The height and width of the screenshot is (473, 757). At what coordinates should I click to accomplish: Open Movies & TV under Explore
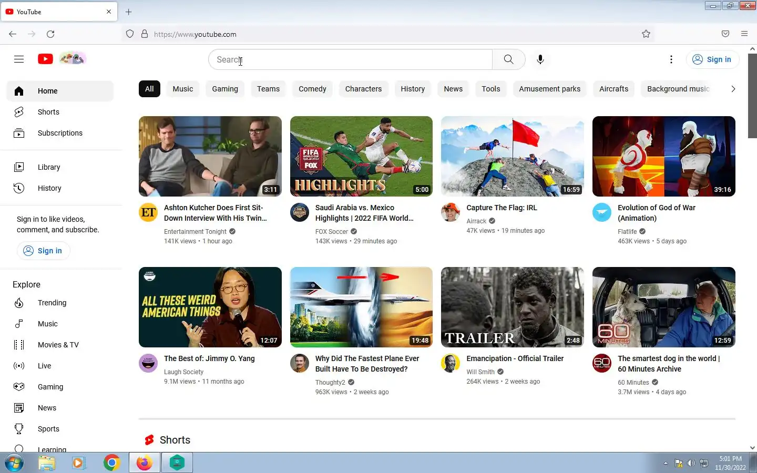pyautogui.click(x=60, y=345)
